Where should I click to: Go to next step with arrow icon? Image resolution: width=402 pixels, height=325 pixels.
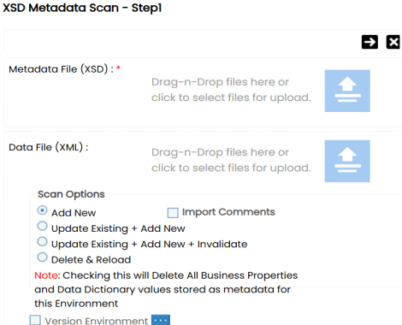[x=369, y=42]
